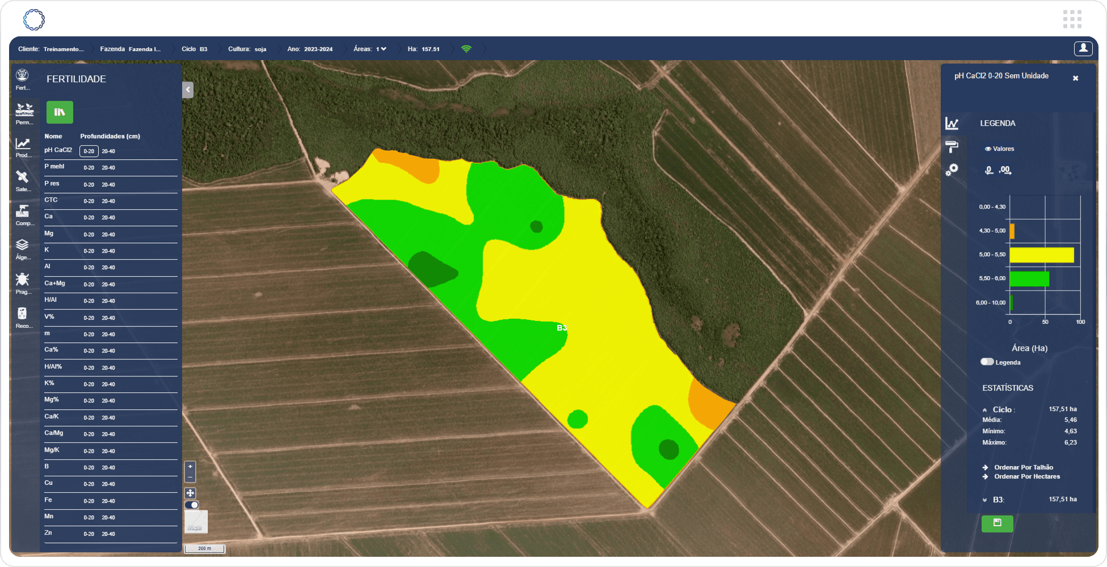Image resolution: width=1107 pixels, height=567 pixels.
Task: Select P mehl 20-40 depth
Action: click(x=108, y=168)
